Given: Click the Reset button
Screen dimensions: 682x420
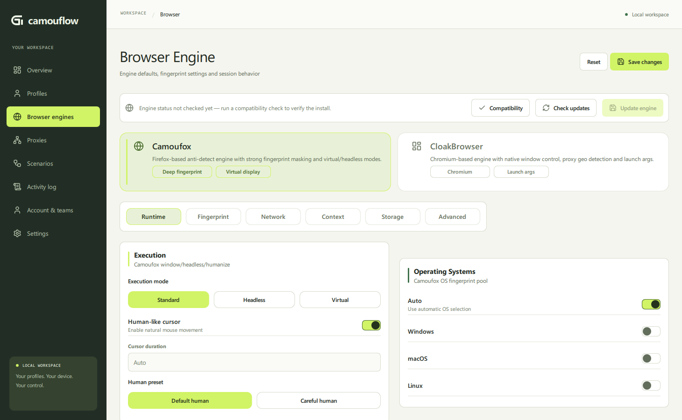Looking at the screenshot, I should pyautogui.click(x=594, y=62).
